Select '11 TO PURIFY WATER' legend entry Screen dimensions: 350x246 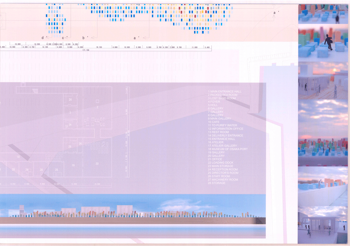222,125
